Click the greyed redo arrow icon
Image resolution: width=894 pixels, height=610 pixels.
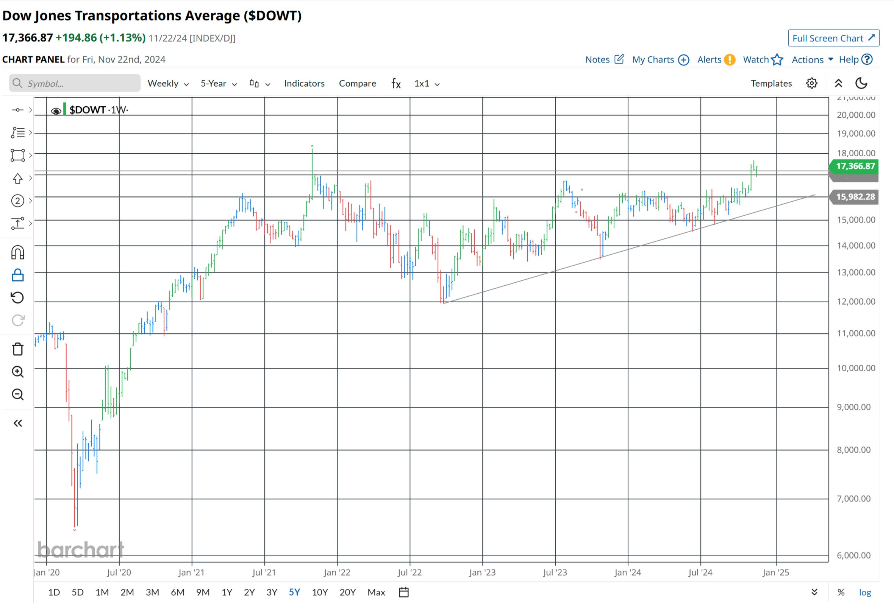[18, 320]
